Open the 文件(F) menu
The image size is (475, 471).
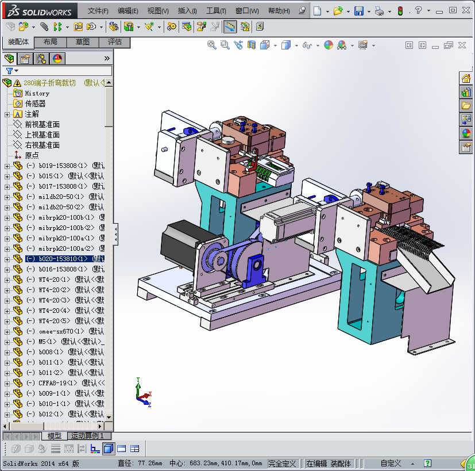click(x=98, y=11)
